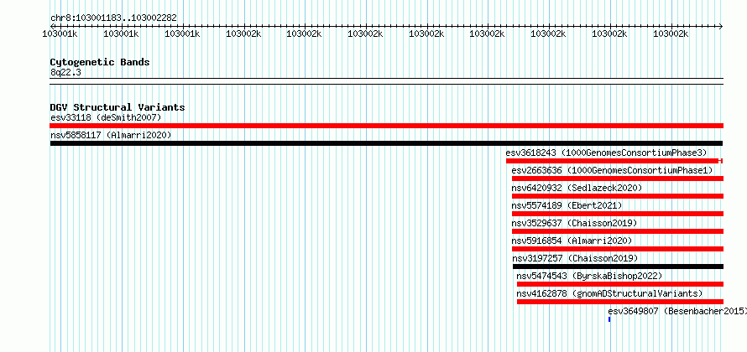Click the nsv5858117 (Almarri2020) label

111,135
